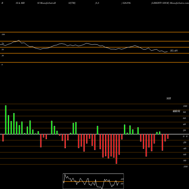Click the -20 label on the MR axis
The height and width of the screenshot is (189, 189).
pyautogui.click(x=184, y=143)
